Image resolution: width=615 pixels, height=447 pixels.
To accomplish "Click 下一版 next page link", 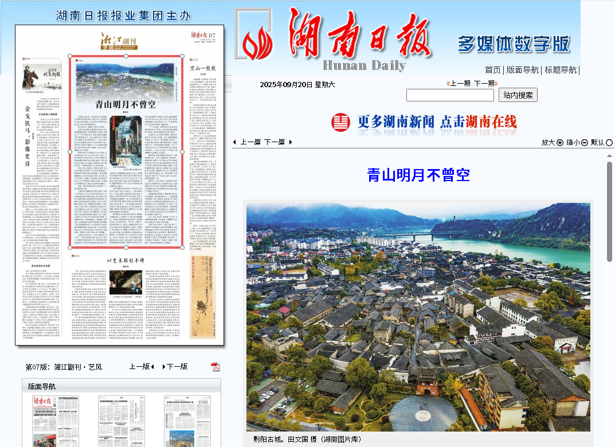I will tap(177, 367).
